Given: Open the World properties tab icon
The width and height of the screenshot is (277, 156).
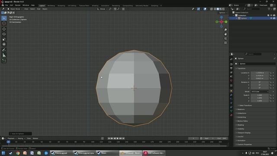Looking at the screenshot, I should 231,81.
